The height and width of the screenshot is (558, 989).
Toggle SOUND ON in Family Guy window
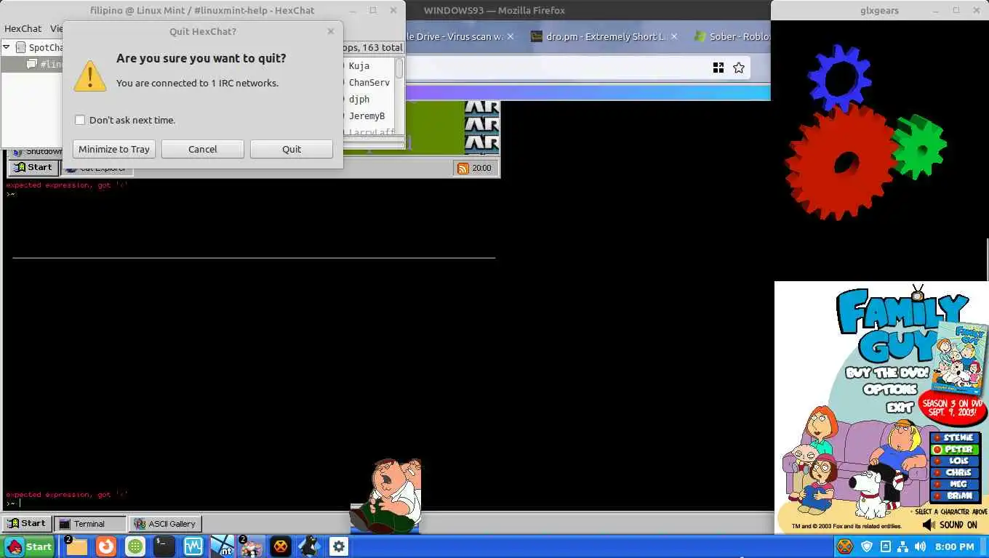click(x=950, y=525)
